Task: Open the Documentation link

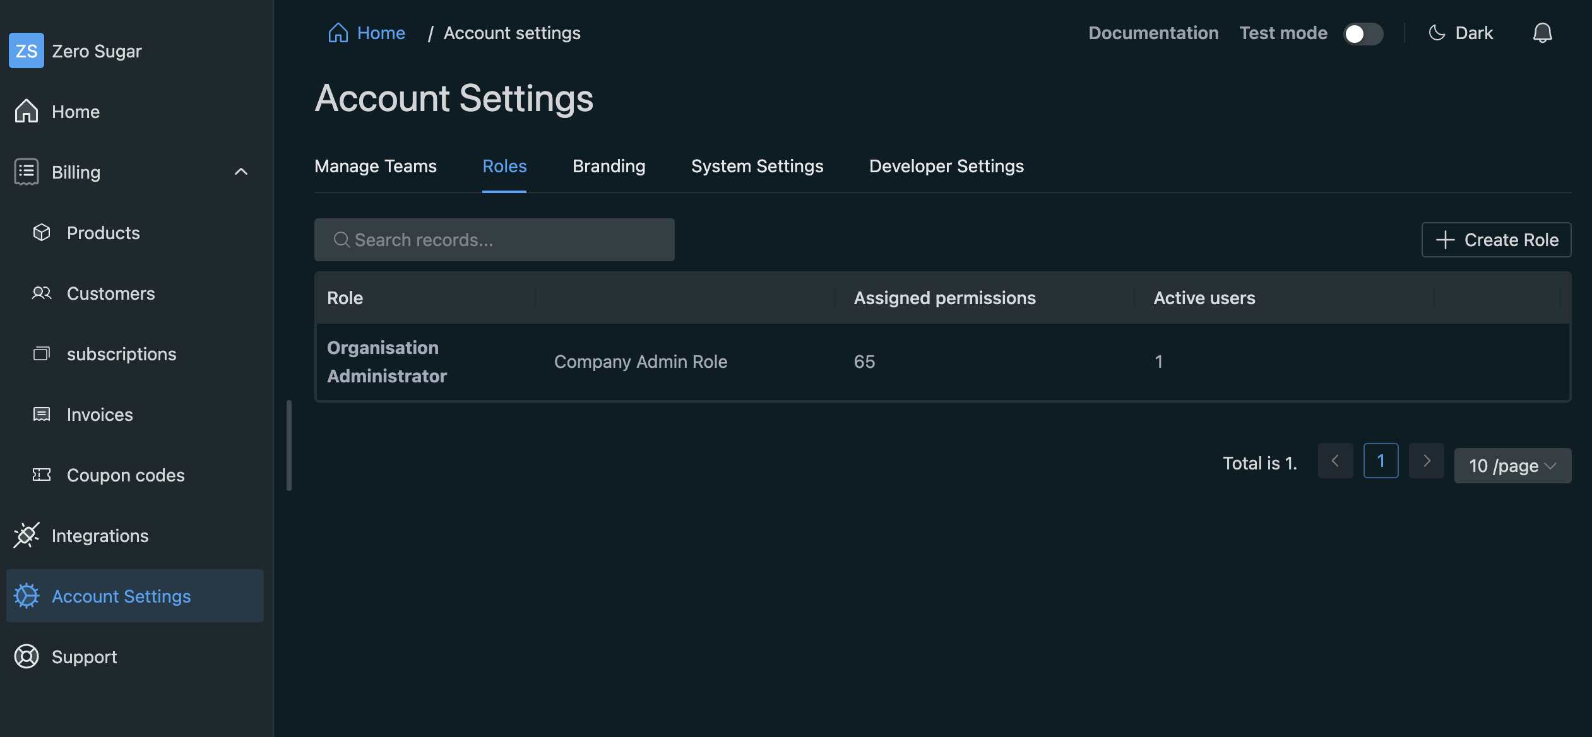Action: click(x=1153, y=33)
